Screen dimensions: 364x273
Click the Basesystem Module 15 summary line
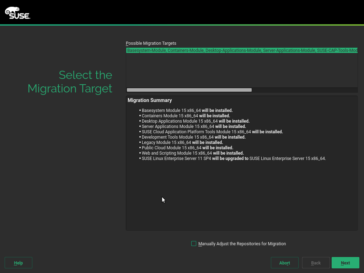[x=187, y=110]
